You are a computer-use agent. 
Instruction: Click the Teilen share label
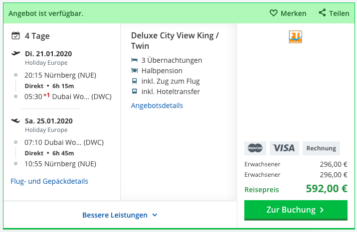click(339, 13)
